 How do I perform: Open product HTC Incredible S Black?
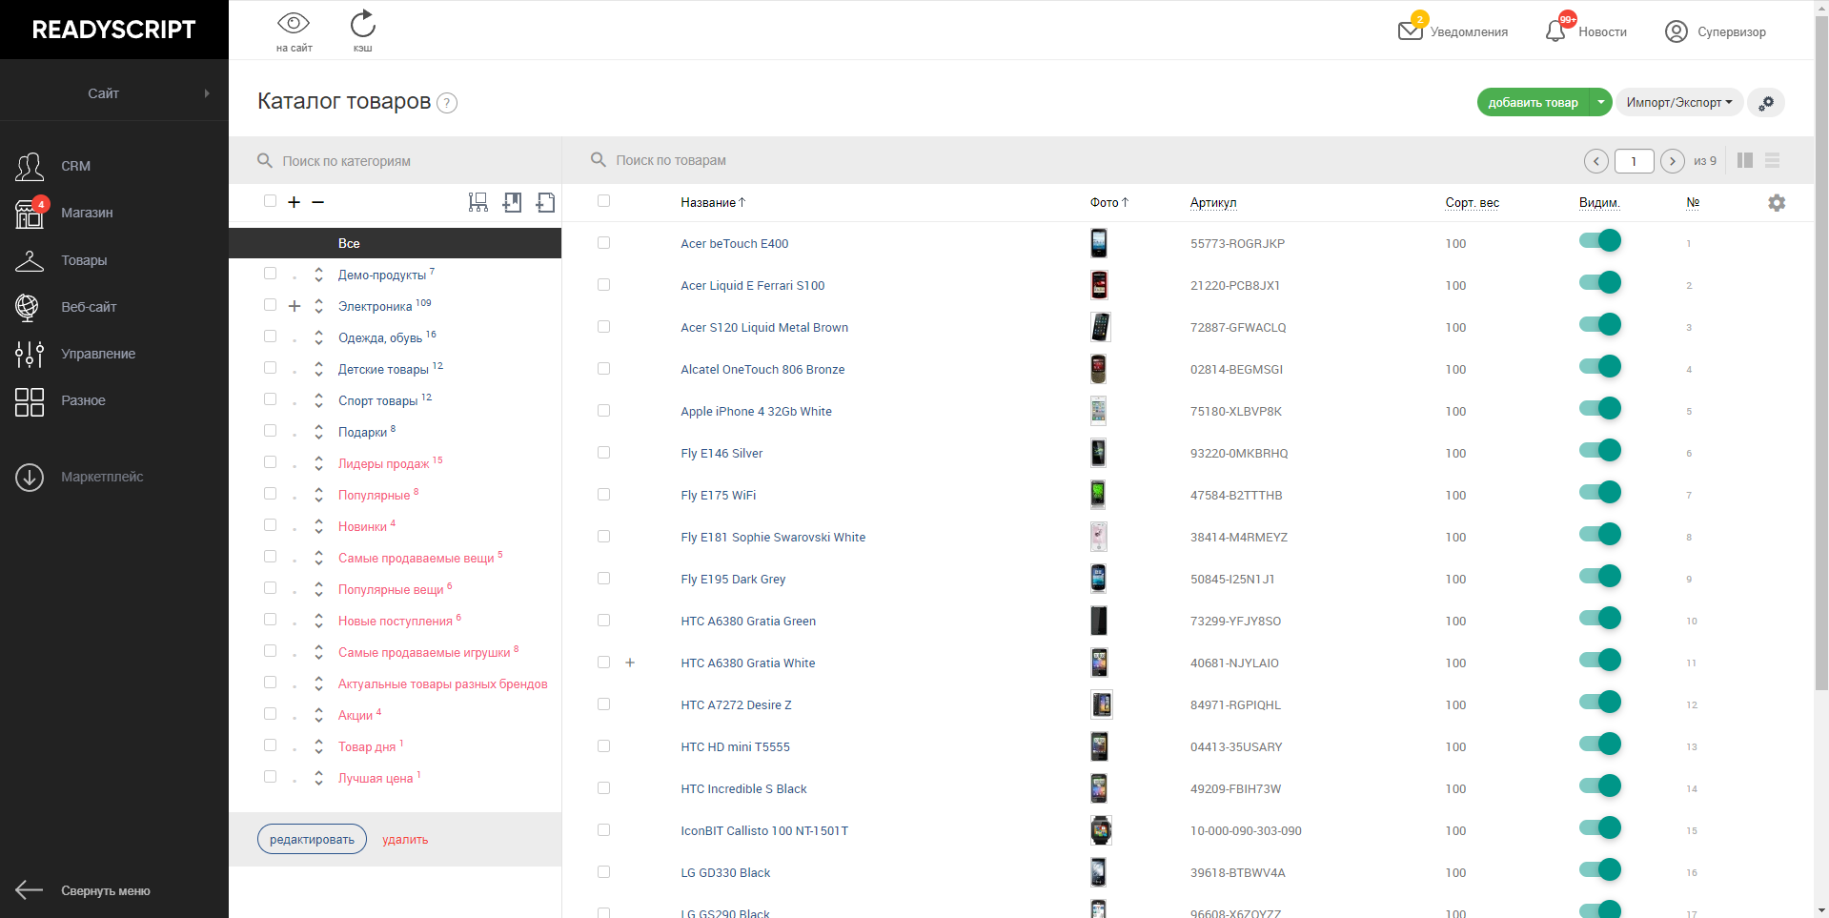pyautogui.click(x=743, y=789)
